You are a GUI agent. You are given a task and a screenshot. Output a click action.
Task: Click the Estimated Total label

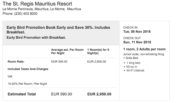click(x=22, y=94)
